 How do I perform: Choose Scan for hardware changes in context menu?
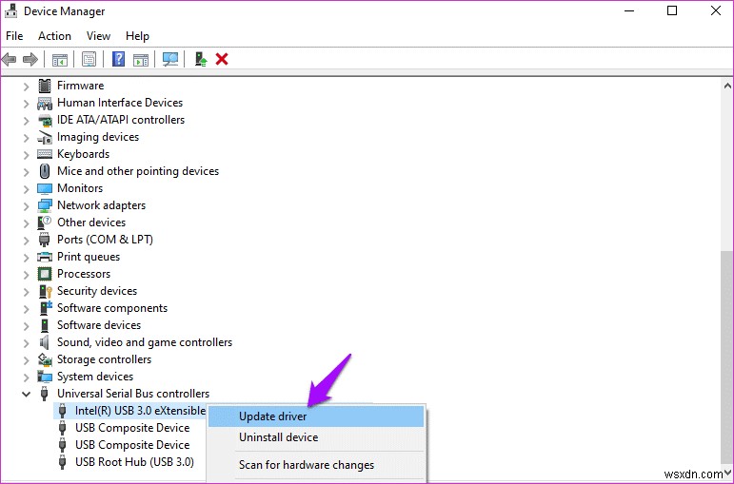point(316,465)
